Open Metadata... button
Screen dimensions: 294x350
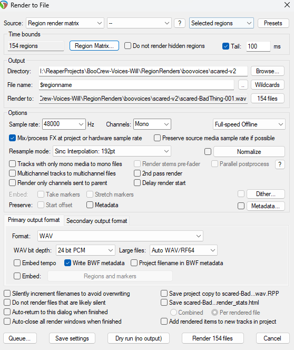point(266,206)
